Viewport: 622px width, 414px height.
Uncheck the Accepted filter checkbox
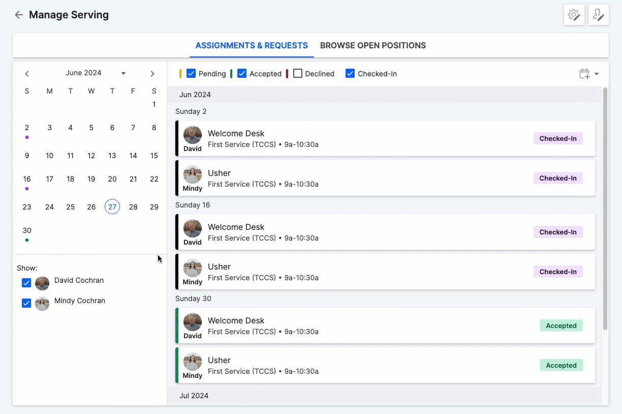click(242, 73)
